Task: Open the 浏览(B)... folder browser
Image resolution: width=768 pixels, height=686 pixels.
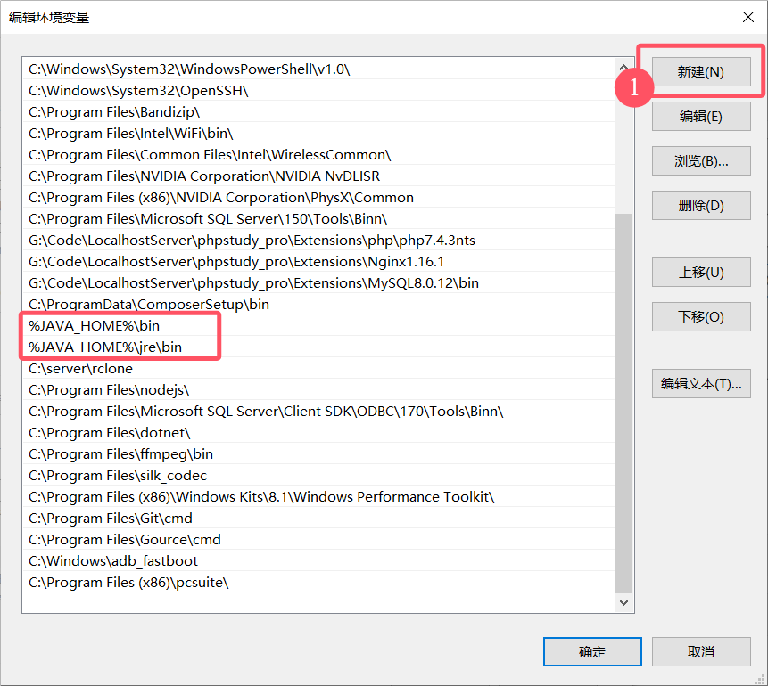Action: [700, 161]
